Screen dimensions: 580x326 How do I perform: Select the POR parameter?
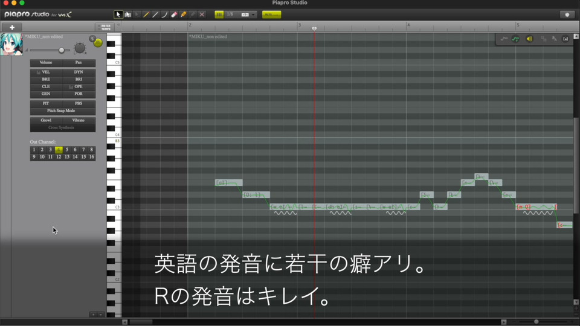coord(79,94)
